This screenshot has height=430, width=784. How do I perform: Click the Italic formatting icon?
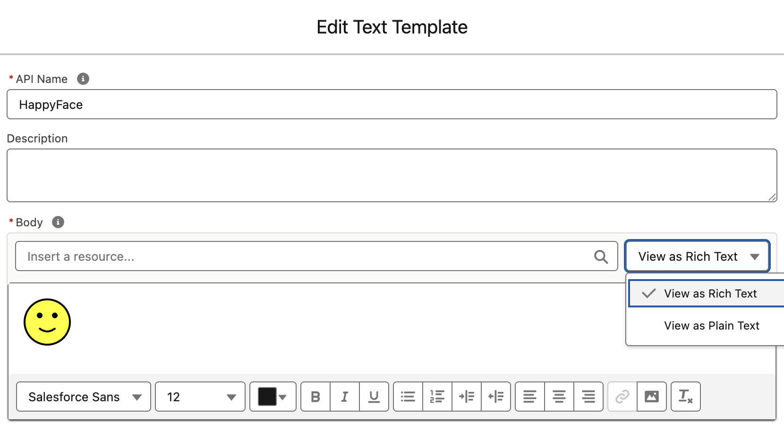[x=345, y=397]
